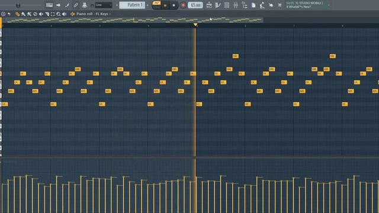This screenshot has height=213, width=379.
Task: Pause playback with the pause button
Action: [x=165, y=5]
